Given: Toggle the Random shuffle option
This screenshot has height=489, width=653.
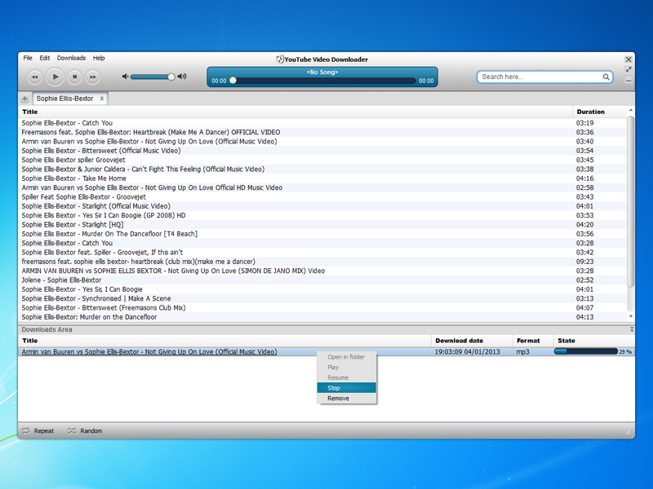Looking at the screenshot, I should click(x=85, y=431).
